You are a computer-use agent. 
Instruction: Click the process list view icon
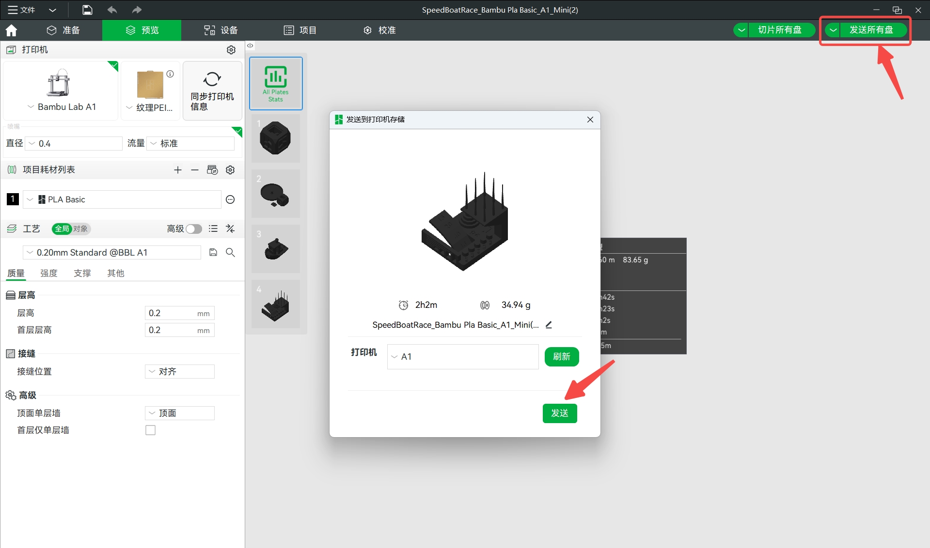(213, 228)
